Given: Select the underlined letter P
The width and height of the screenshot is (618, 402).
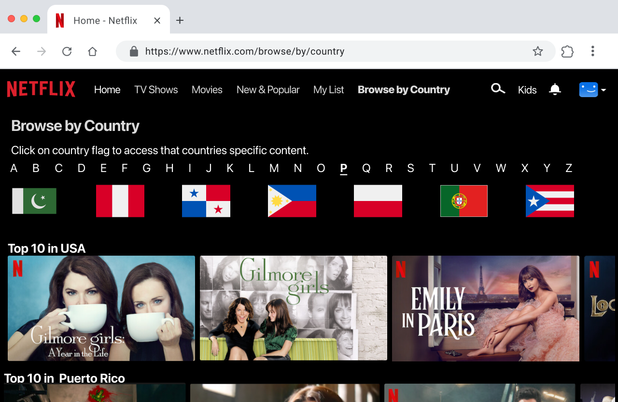Looking at the screenshot, I should (x=344, y=169).
